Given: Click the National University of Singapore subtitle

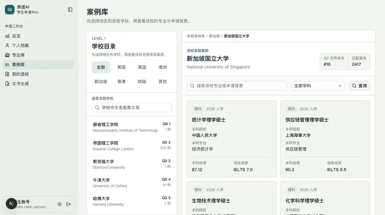Looking at the screenshot, I should (x=218, y=67).
